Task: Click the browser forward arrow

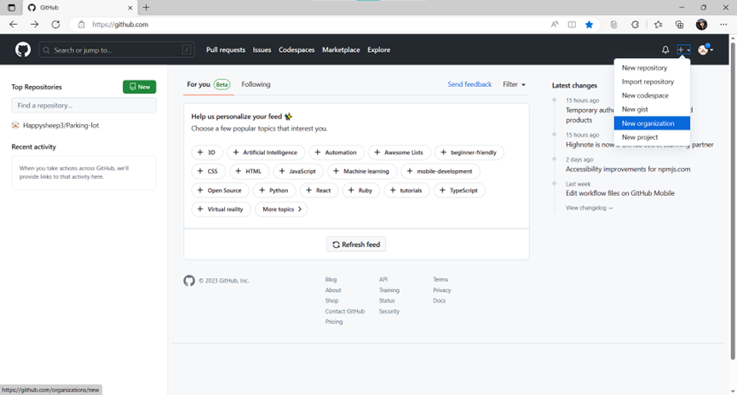Action: (34, 24)
